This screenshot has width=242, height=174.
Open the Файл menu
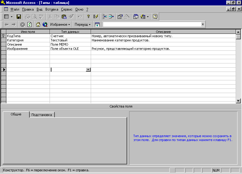click(15, 9)
